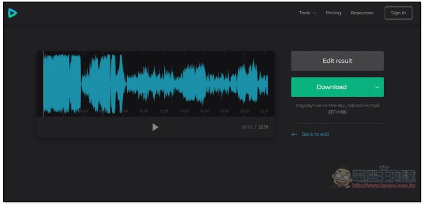This screenshot has height=204, width=424.
Task: Open the Tools menu chevron
Action: click(x=314, y=13)
